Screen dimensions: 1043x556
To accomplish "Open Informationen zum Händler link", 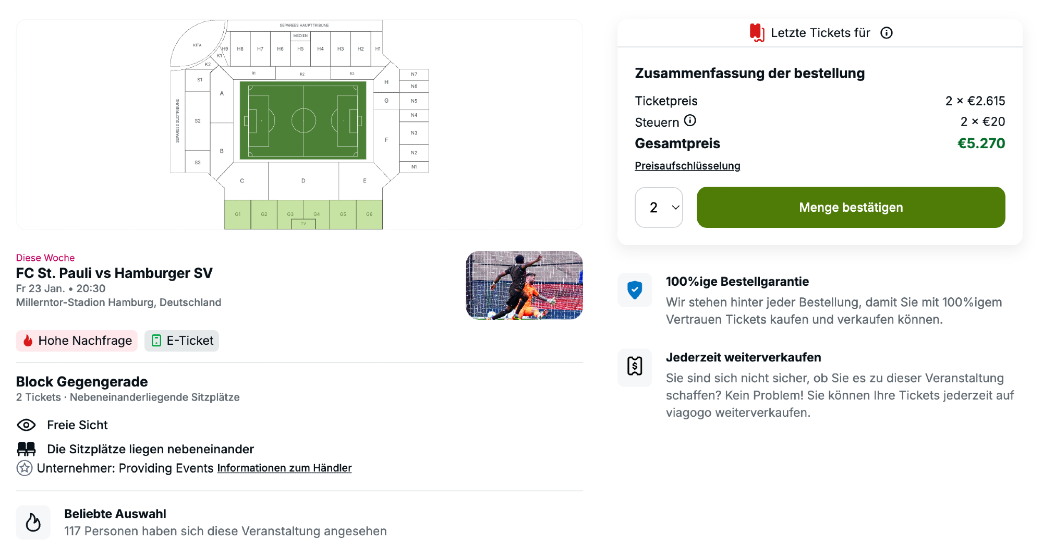I will click(284, 468).
